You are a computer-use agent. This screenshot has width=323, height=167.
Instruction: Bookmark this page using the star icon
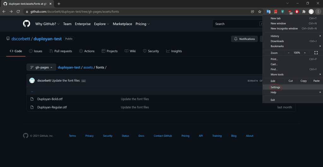tap(260, 12)
